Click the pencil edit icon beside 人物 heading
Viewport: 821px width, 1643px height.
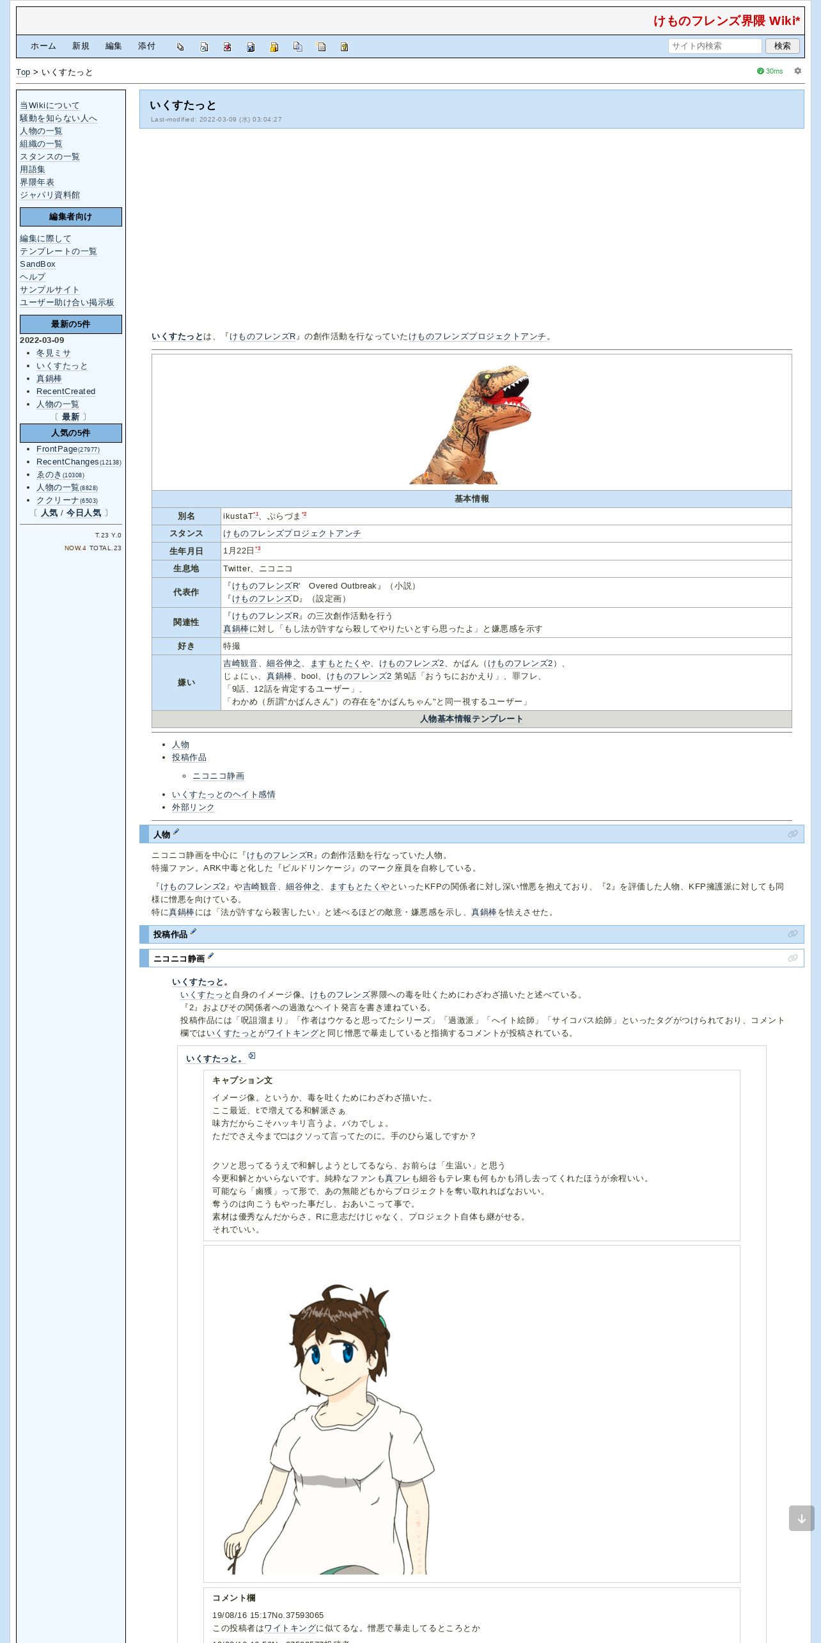click(x=176, y=832)
